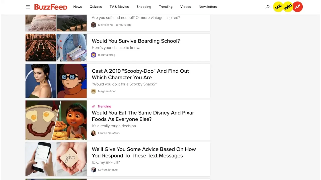Open TV & Movies section
This screenshot has width=321, height=180.
(119, 7)
